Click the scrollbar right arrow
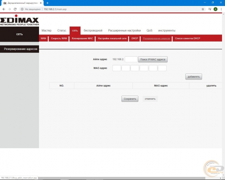The width and height of the screenshot is (225, 180). coord(220,178)
